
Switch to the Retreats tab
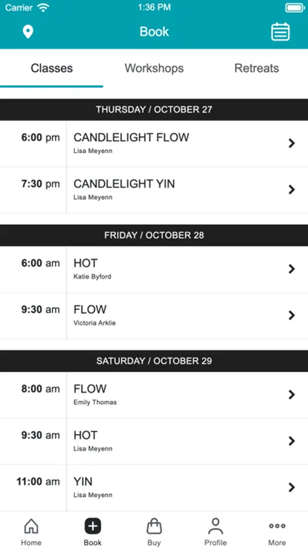coord(257,68)
